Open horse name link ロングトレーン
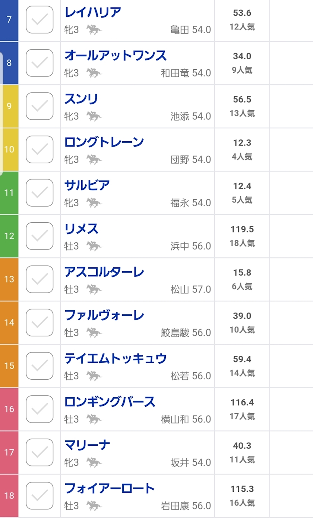 pyautogui.click(x=104, y=142)
